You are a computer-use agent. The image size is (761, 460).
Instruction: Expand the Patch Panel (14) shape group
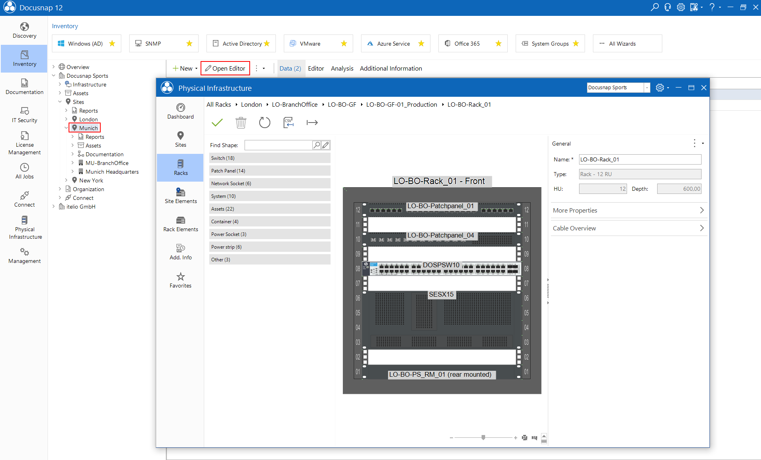coord(270,171)
